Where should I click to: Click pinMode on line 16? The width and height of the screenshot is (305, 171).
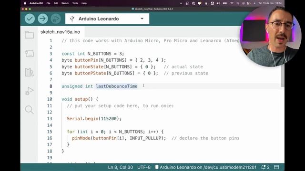[81, 138]
